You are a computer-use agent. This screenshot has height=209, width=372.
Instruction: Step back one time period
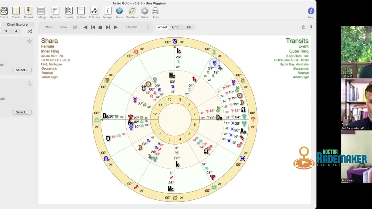[85, 27]
